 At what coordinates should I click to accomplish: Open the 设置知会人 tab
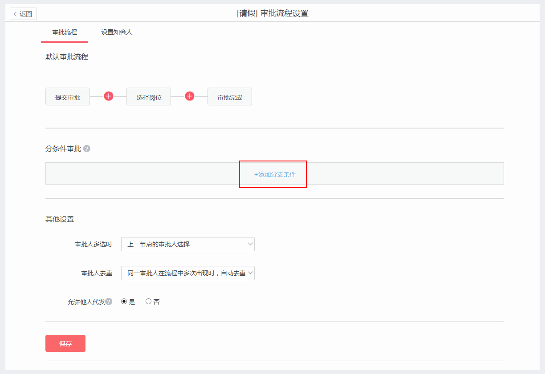tap(117, 32)
